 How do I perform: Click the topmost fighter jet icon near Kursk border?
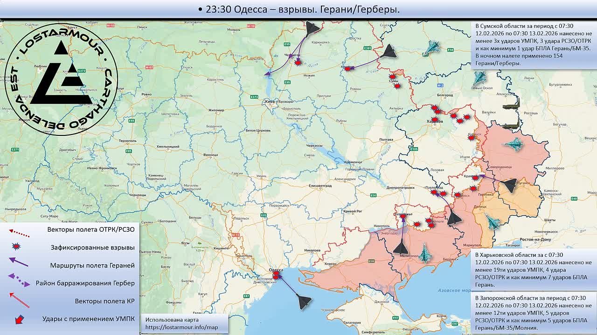(x=431, y=47)
